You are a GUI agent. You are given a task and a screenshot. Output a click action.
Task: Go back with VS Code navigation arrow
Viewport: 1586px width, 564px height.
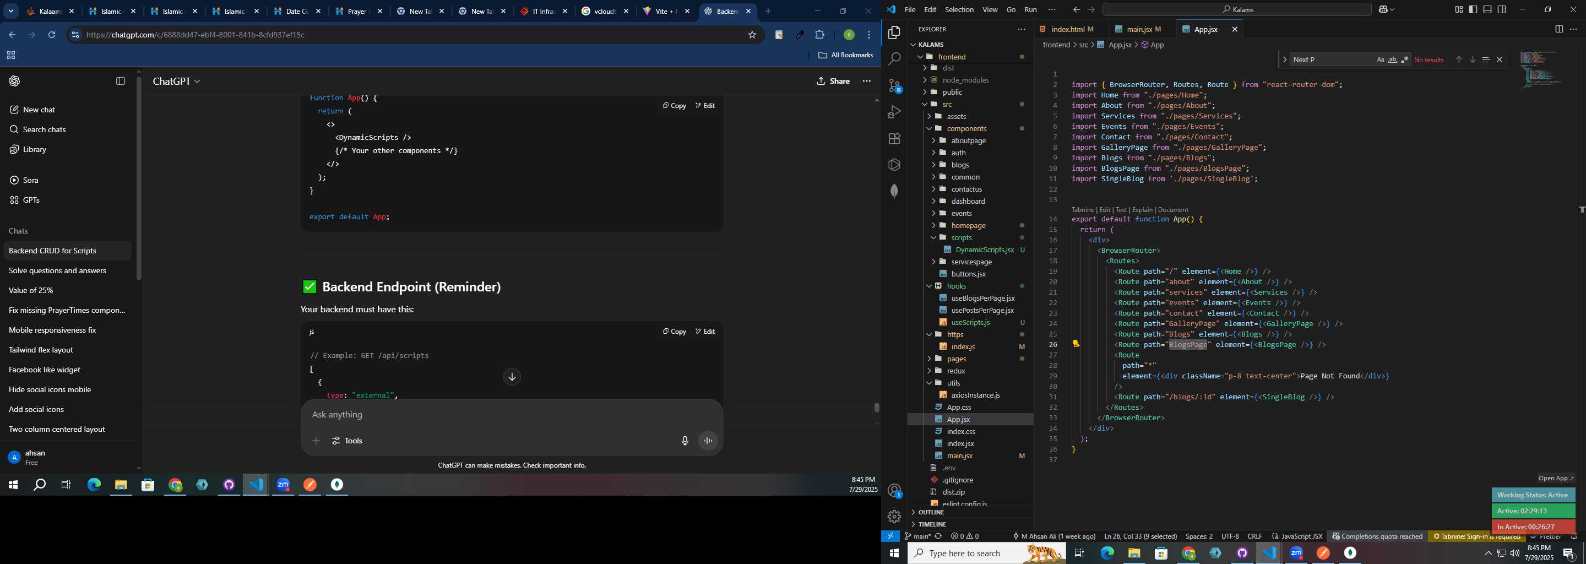click(1076, 10)
